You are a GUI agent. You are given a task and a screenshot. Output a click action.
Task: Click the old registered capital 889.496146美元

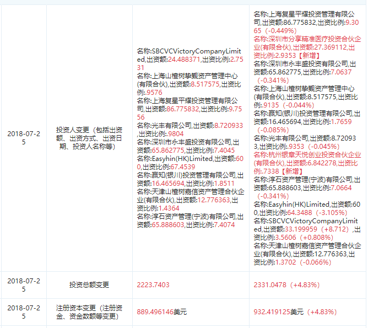162,312
